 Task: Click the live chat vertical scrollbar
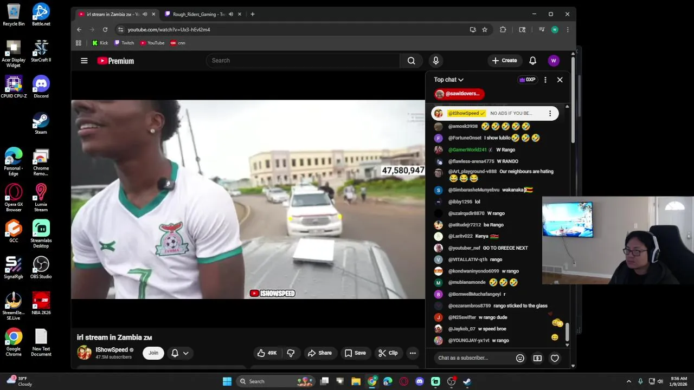pos(567,333)
